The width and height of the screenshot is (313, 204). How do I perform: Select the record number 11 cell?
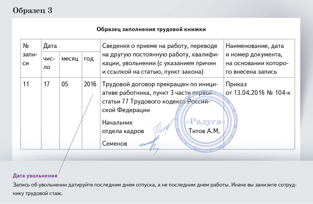point(26,84)
